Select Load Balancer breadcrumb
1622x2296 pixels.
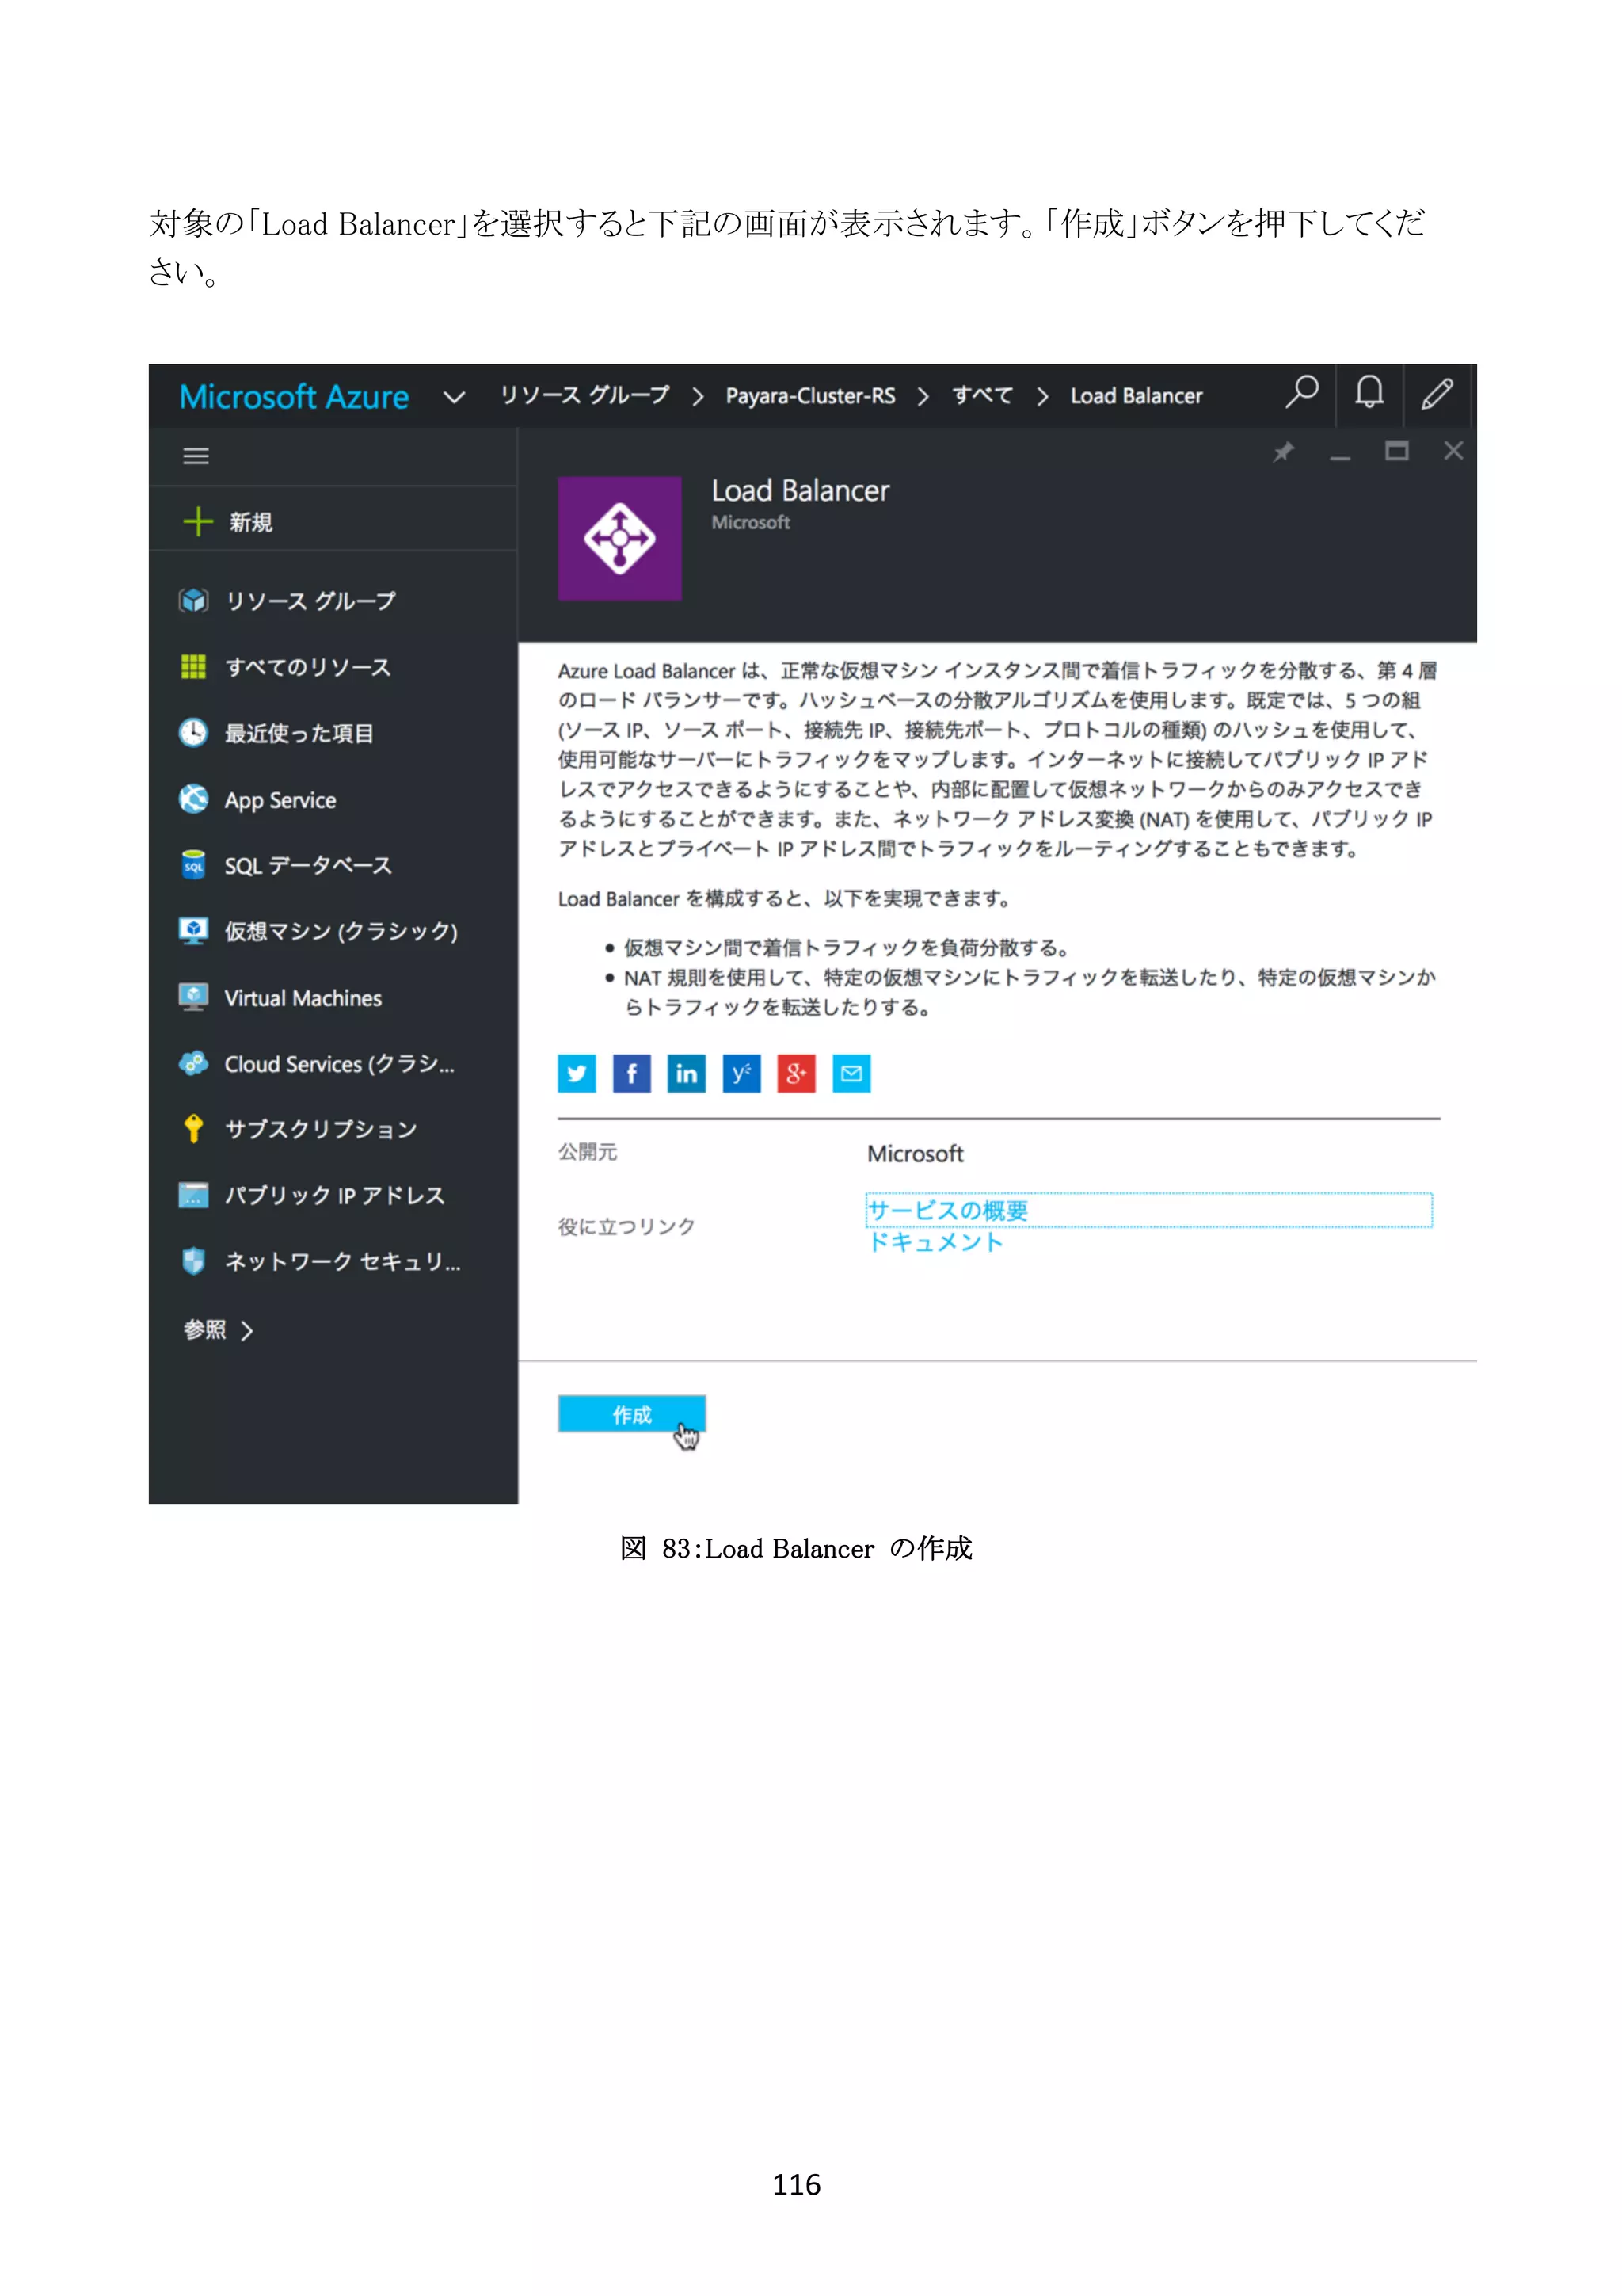tap(1137, 396)
